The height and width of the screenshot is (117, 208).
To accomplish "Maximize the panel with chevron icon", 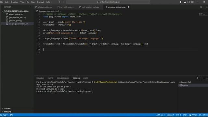I will (207, 78).
